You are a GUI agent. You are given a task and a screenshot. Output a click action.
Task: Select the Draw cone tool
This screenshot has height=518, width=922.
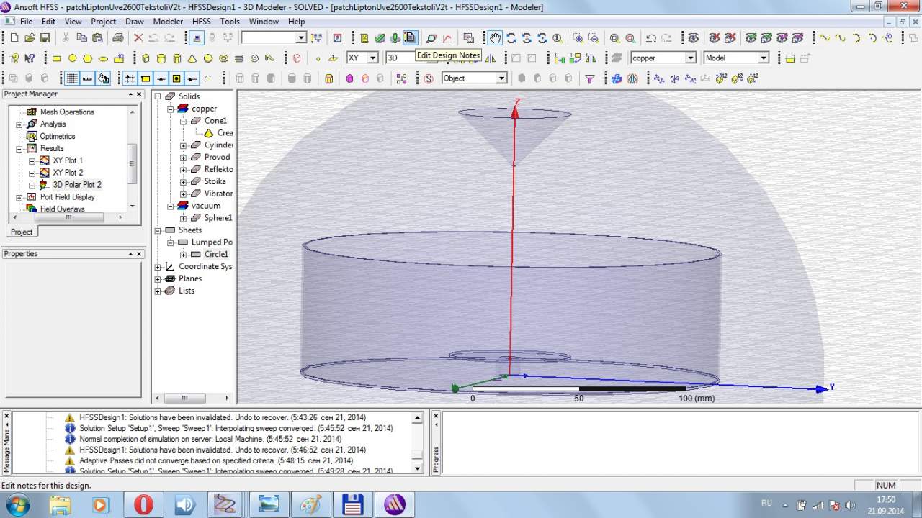tap(192, 58)
